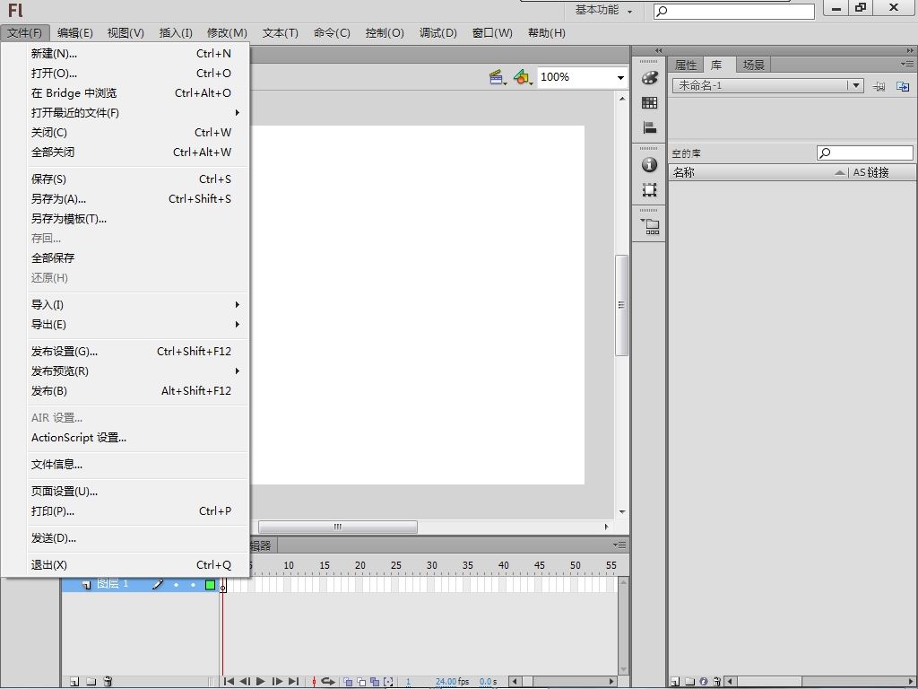
Task: Choose 另存为(A)... from the File menu
Action: click(59, 199)
